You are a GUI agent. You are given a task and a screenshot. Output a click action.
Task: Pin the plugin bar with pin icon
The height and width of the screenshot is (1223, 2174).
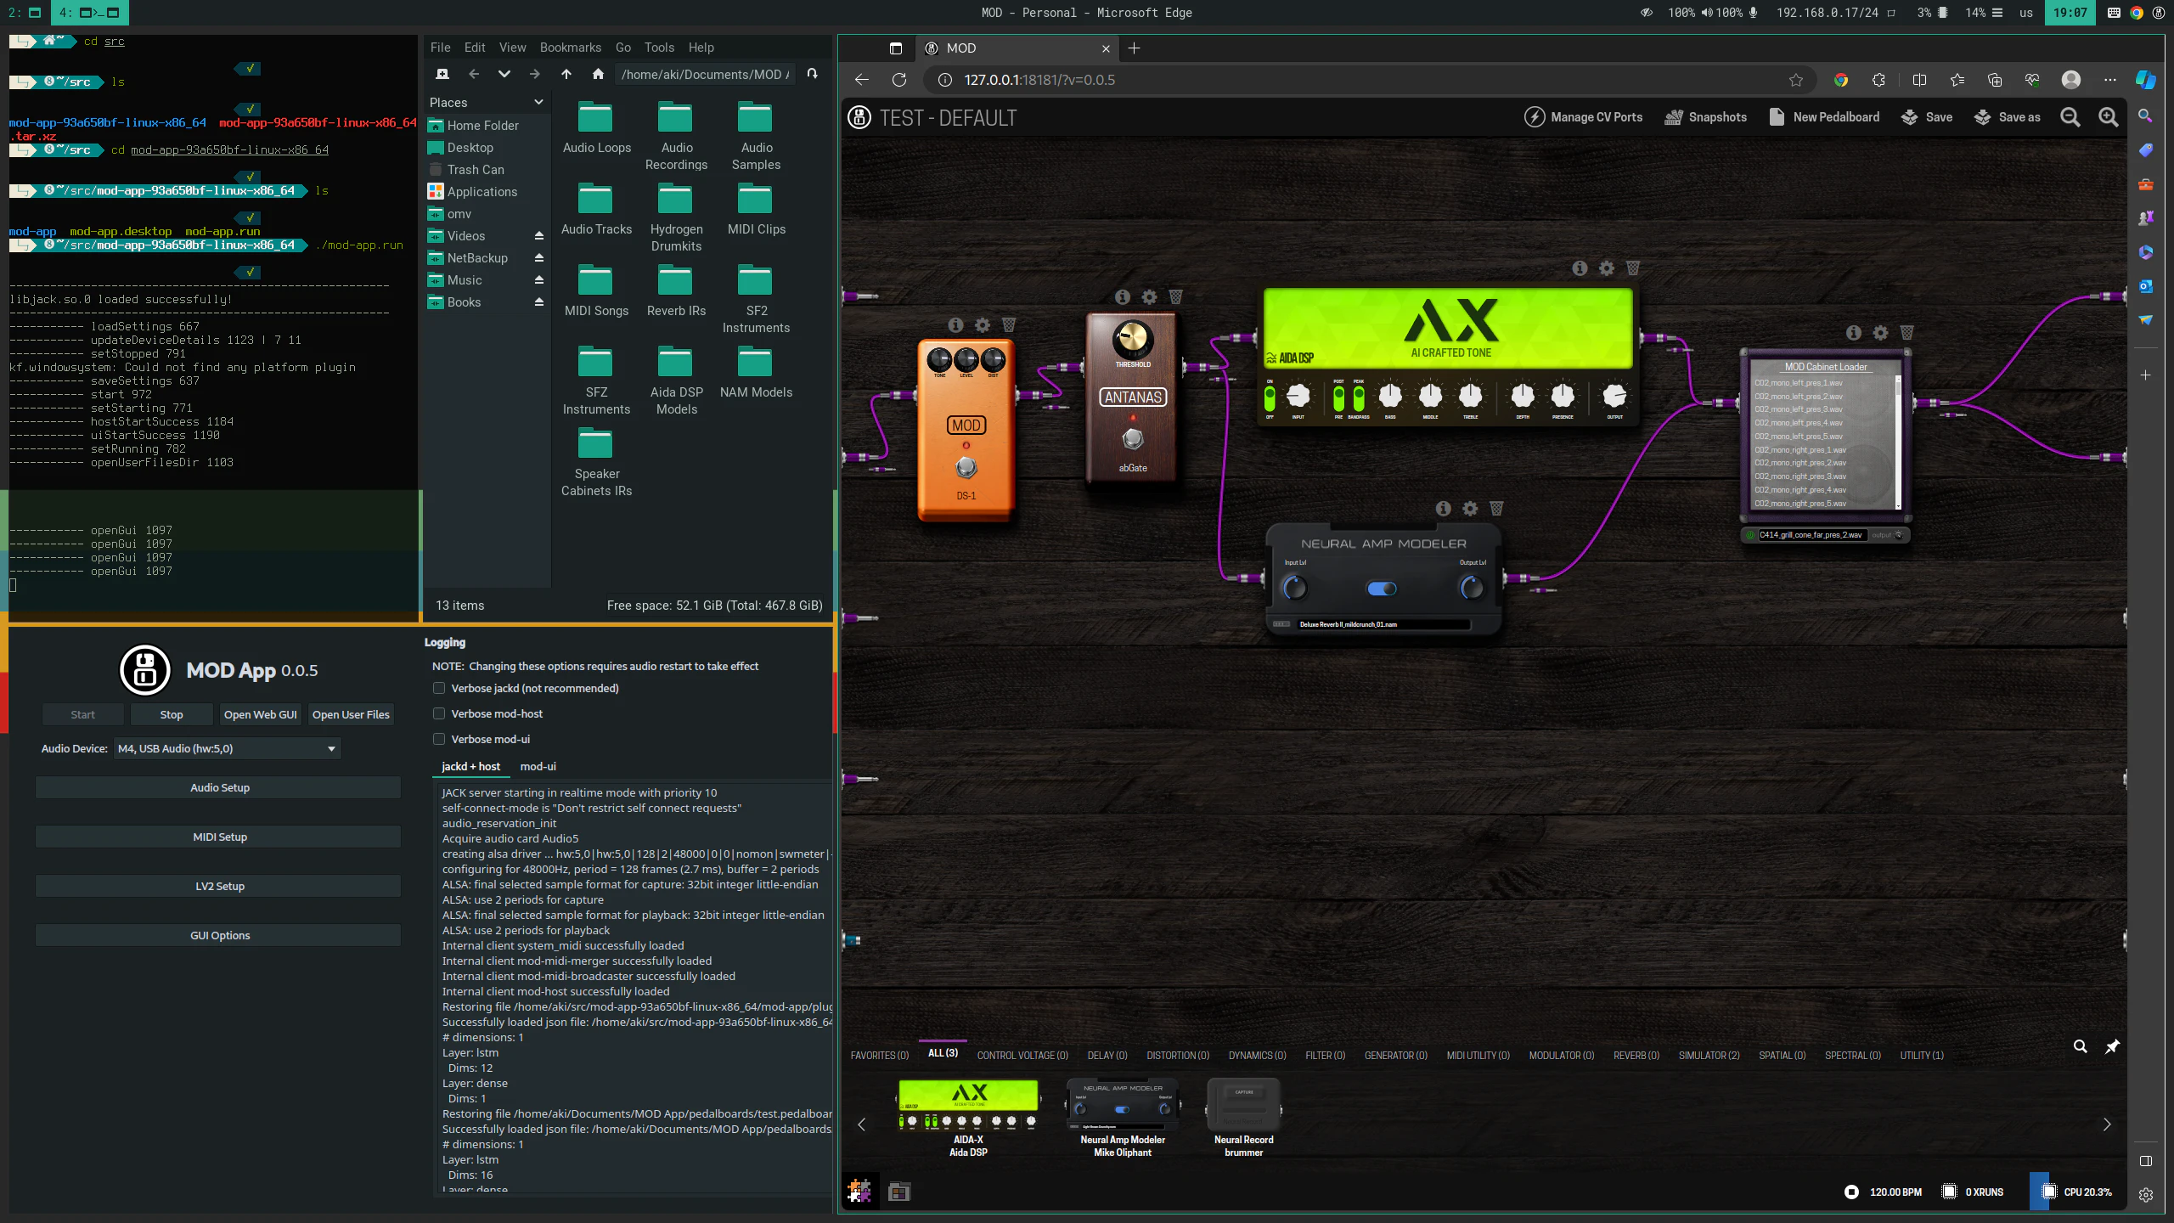point(2112,1046)
